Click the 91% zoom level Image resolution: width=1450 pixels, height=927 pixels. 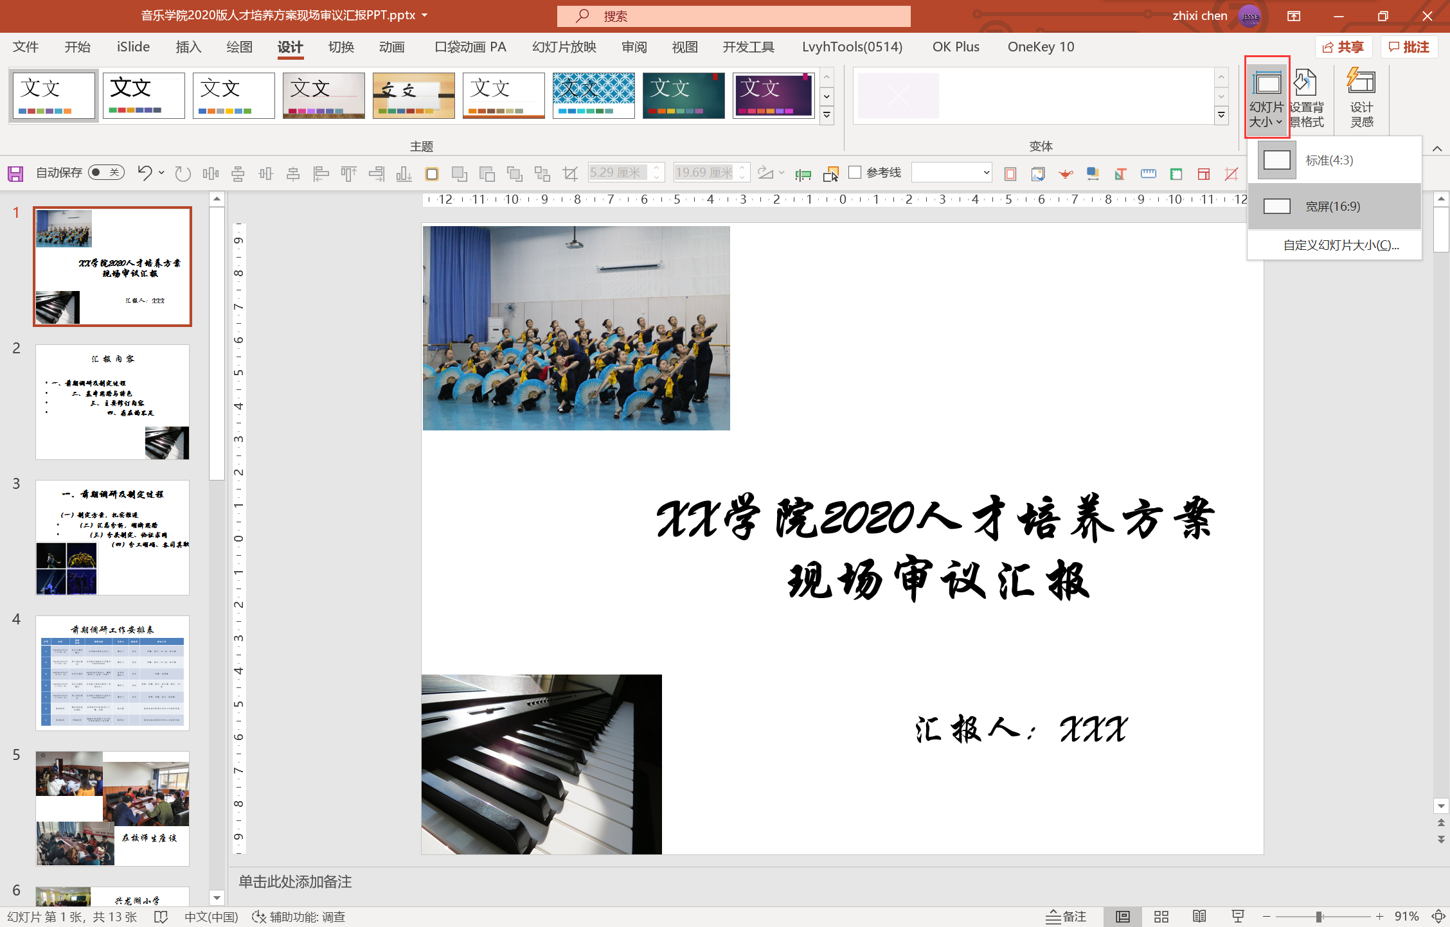coord(1406,917)
